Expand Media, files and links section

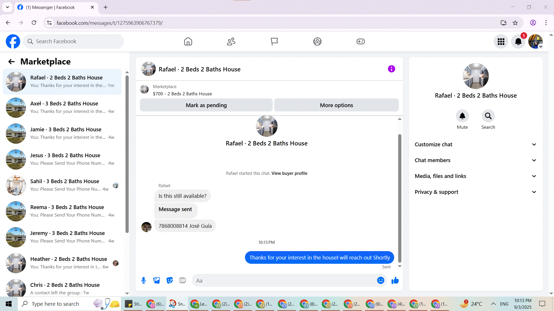[x=476, y=176]
